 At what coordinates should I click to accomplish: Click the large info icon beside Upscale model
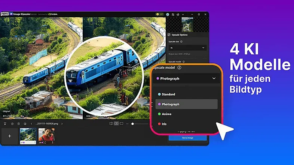(x=179, y=67)
